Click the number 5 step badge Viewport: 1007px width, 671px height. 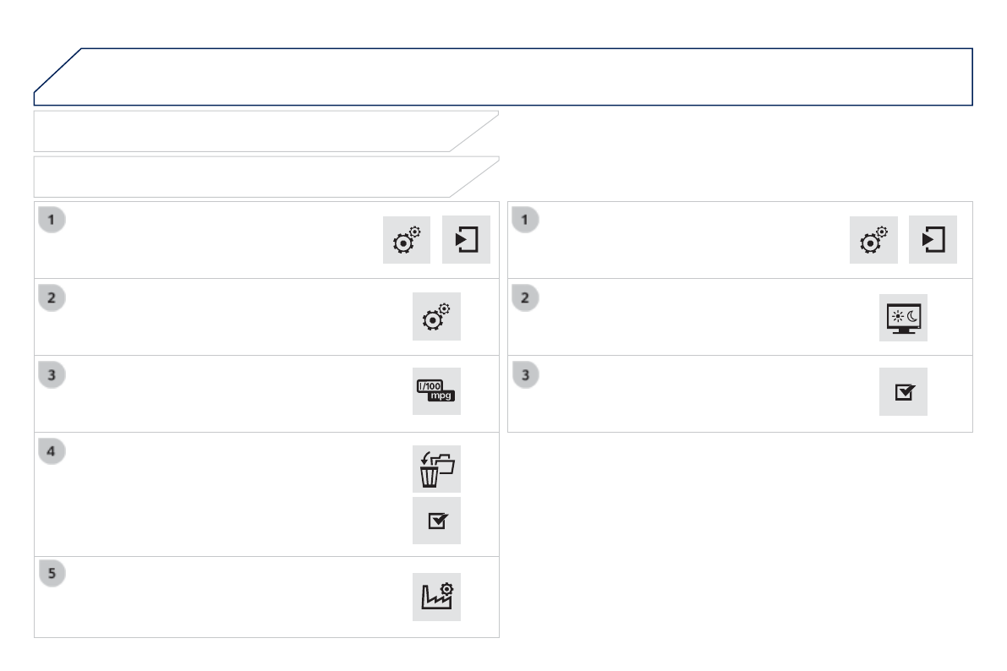coord(52,572)
